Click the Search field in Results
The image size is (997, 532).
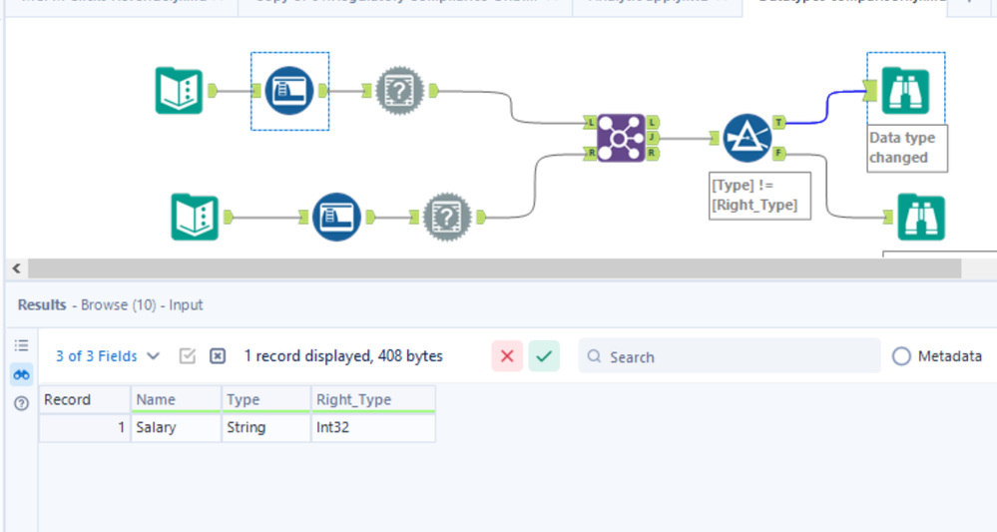point(730,356)
